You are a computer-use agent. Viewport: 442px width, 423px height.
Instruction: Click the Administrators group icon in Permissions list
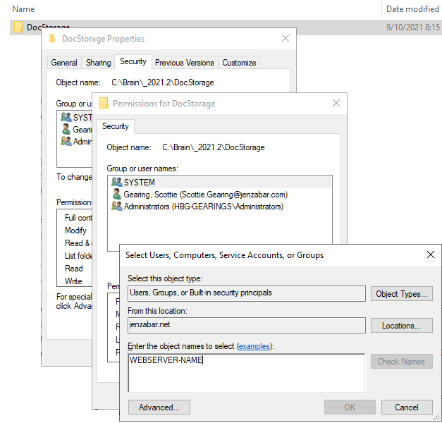(116, 207)
